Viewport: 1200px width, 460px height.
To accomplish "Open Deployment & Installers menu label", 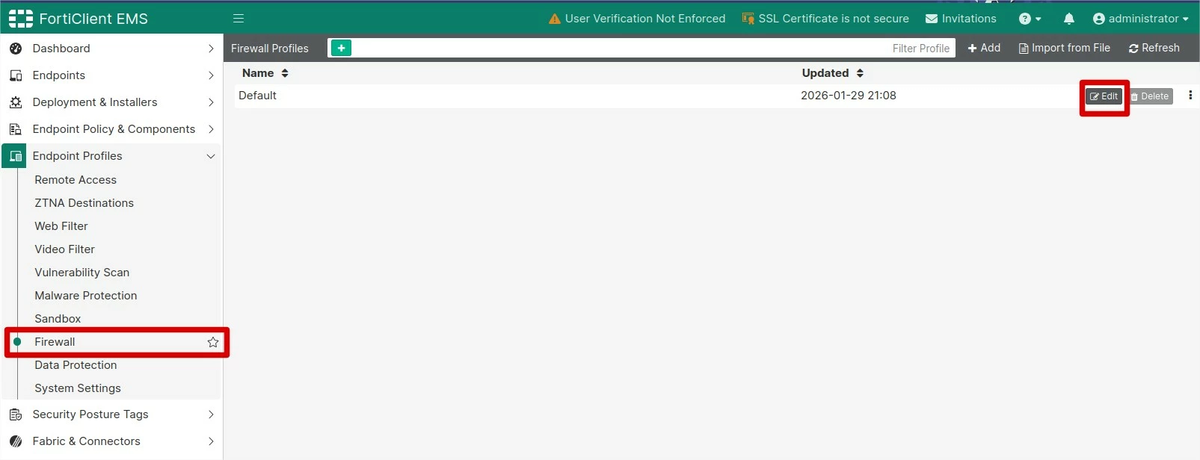I will pos(95,102).
